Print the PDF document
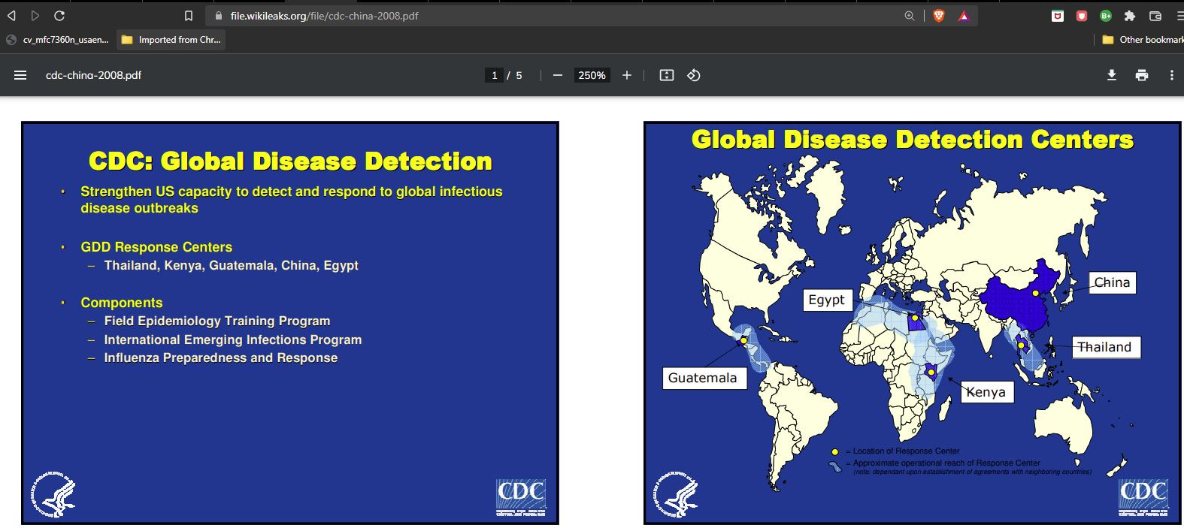The width and height of the screenshot is (1184, 528). (x=1142, y=75)
